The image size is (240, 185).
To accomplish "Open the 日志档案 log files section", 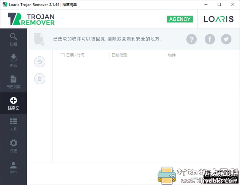I will [13, 82].
